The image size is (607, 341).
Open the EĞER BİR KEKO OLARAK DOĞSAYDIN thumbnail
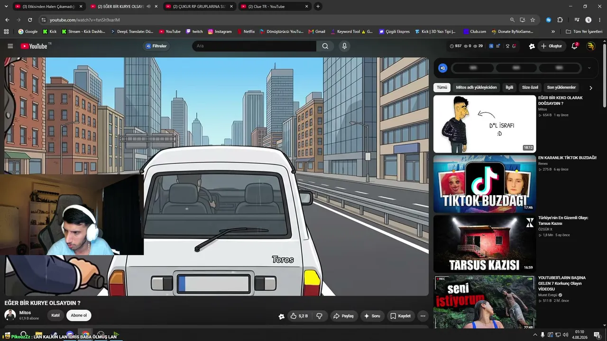[485, 124]
